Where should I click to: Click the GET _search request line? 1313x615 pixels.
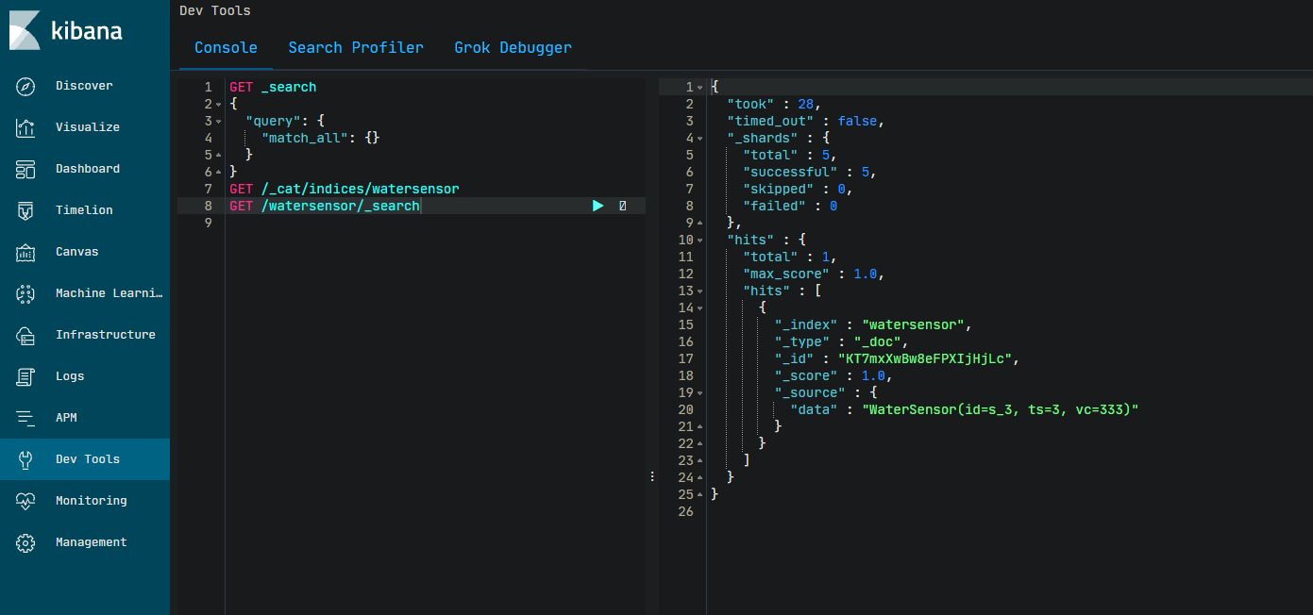pyautogui.click(x=273, y=87)
